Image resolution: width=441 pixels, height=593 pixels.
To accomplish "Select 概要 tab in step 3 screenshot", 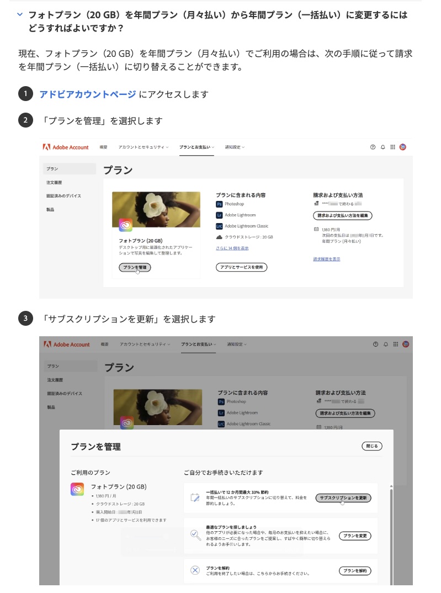I will [105, 345].
